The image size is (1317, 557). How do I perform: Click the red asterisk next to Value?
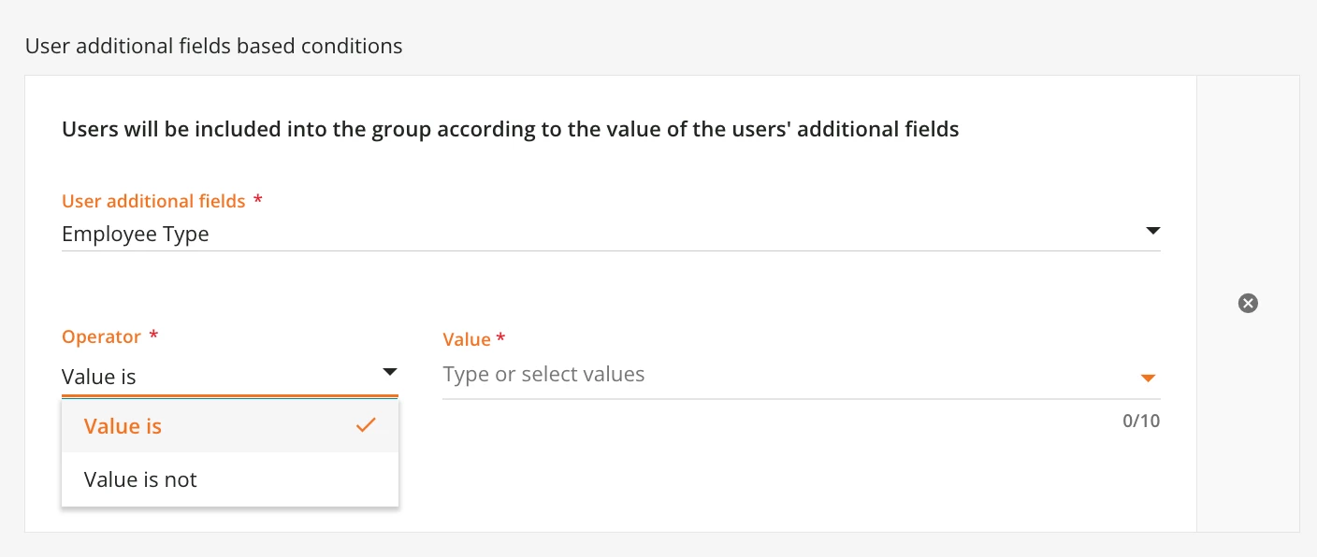coord(501,338)
